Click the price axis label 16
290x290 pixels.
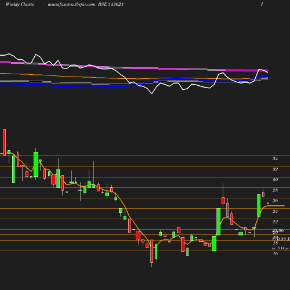275,253
